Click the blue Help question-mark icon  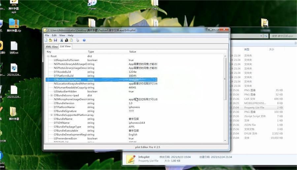(x=84, y=40)
